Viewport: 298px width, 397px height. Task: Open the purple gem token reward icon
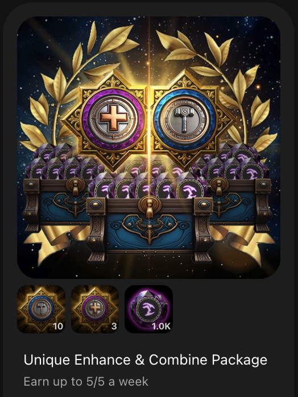pos(148,309)
